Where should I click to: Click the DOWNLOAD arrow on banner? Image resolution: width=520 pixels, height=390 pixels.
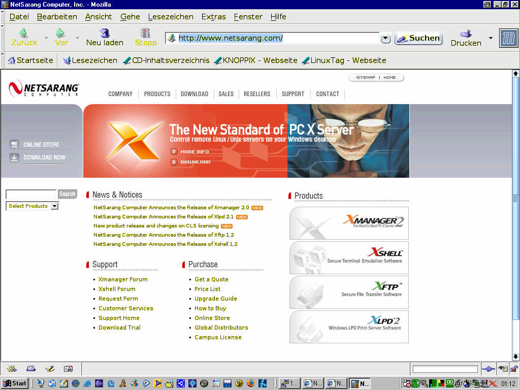tap(174, 162)
